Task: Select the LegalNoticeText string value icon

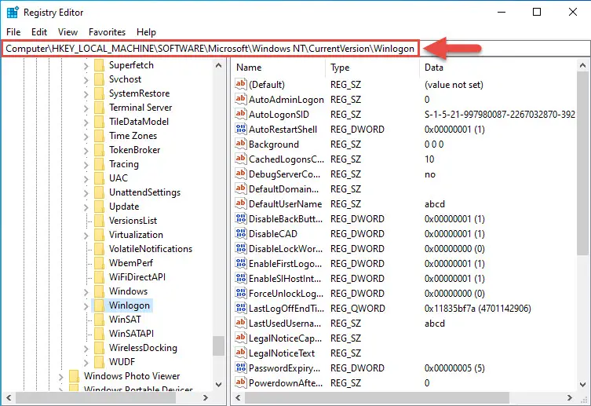Action: pyautogui.click(x=240, y=353)
